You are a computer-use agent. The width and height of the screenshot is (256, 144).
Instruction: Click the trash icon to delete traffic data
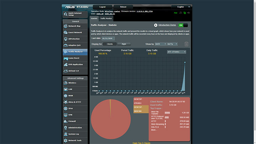point(186,44)
